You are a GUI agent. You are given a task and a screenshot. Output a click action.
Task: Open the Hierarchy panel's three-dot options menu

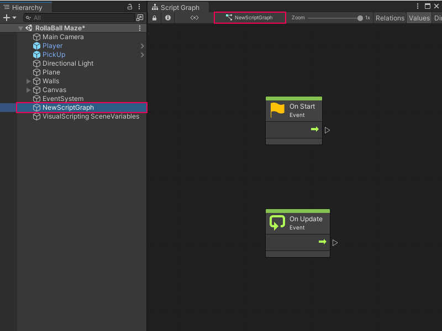coord(139,6)
